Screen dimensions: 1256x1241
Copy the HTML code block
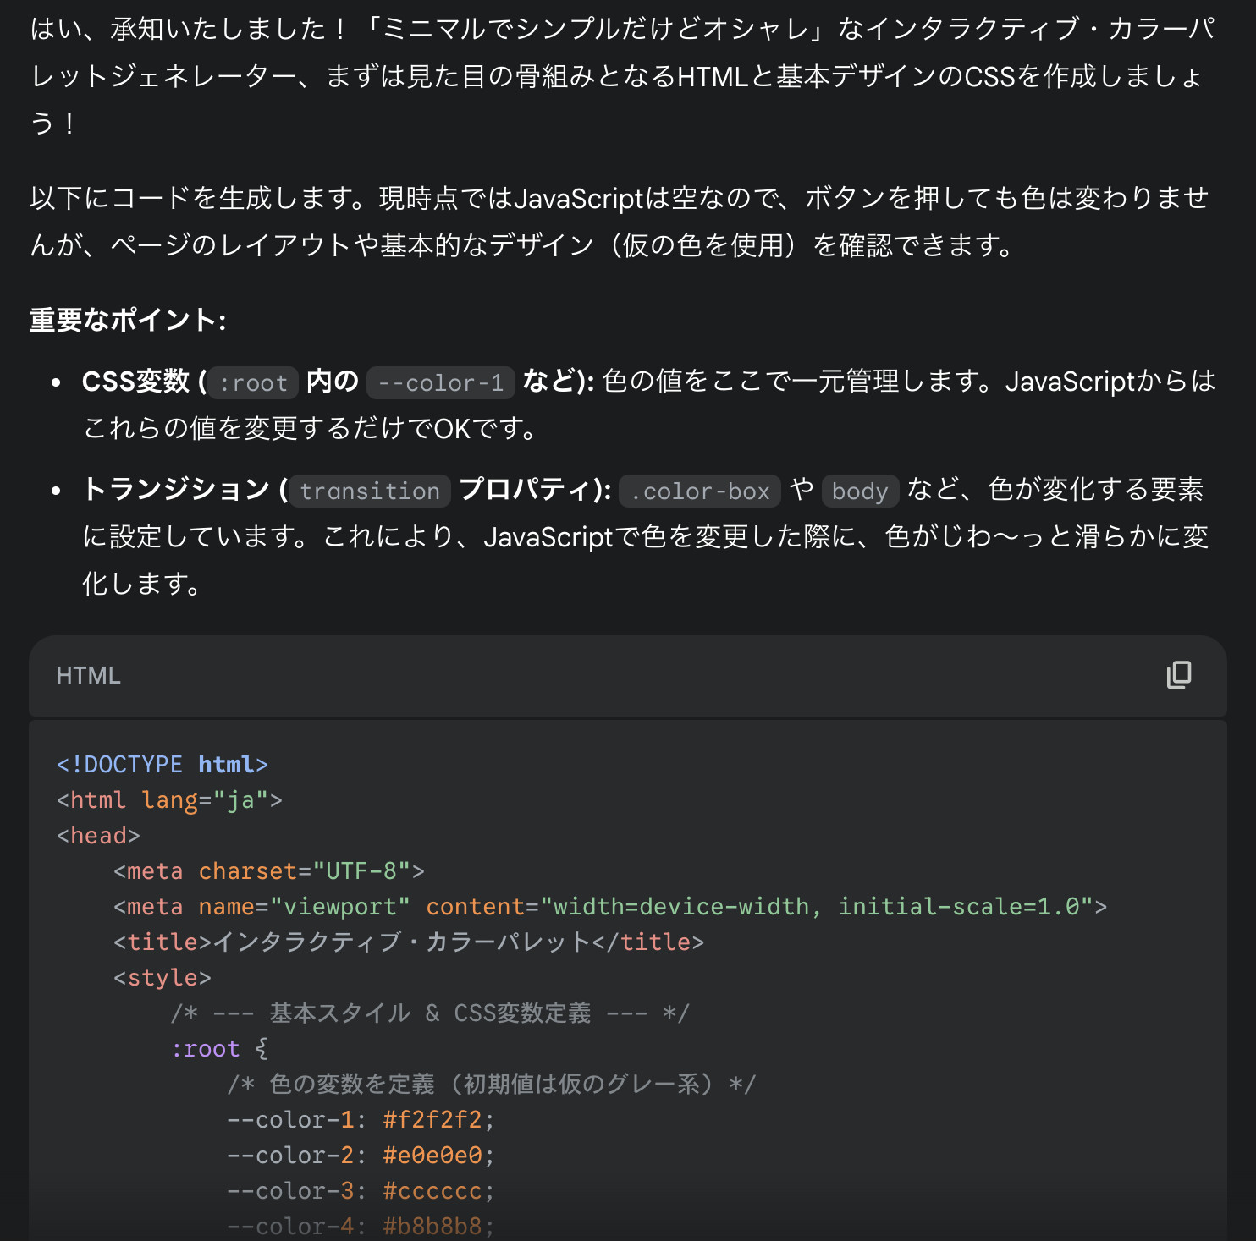point(1179,675)
